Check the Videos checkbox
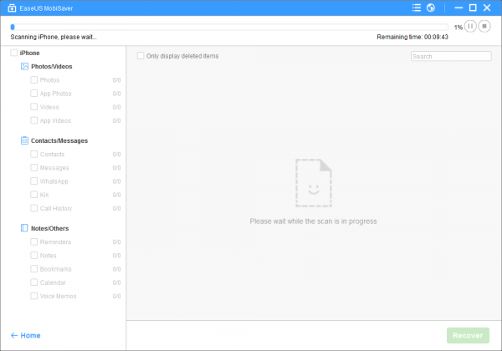 (x=34, y=107)
